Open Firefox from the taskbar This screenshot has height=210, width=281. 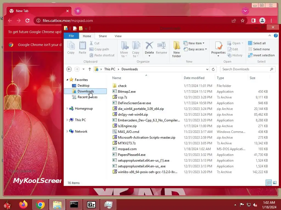pos(23,205)
